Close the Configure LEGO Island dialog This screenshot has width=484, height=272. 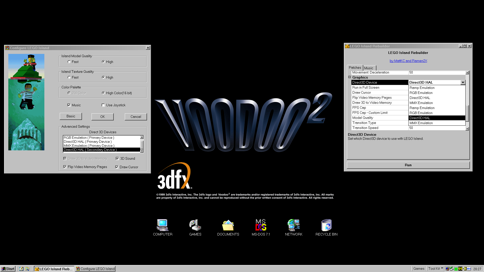tap(148, 48)
